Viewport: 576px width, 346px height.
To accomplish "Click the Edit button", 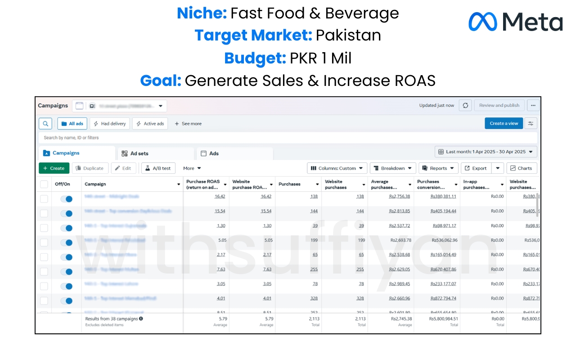I will coord(123,168).
